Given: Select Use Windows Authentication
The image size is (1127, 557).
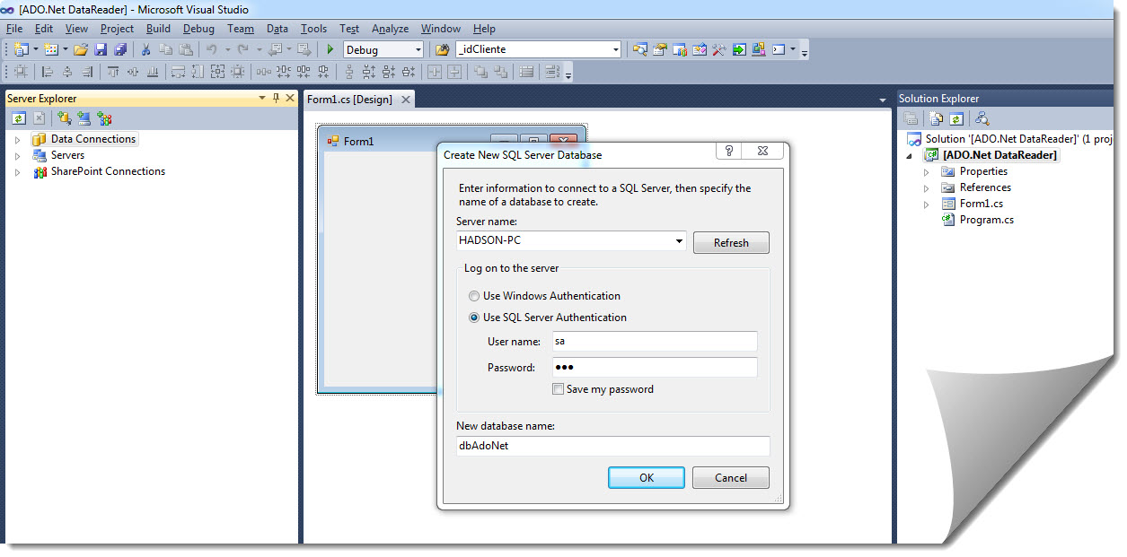Looking at the screenshot, I should (474, 296).
